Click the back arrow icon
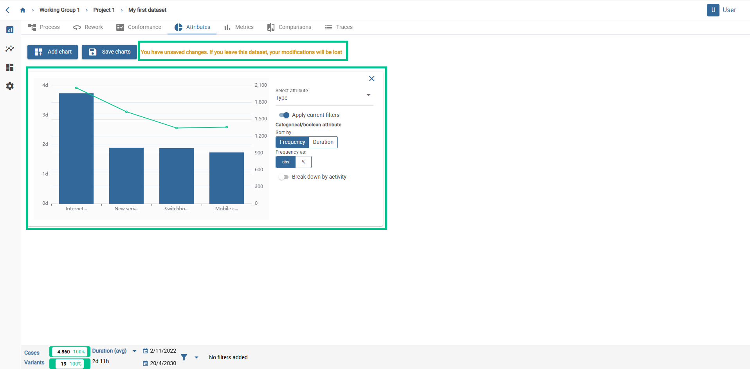750x369 pixels. point(7,10)
